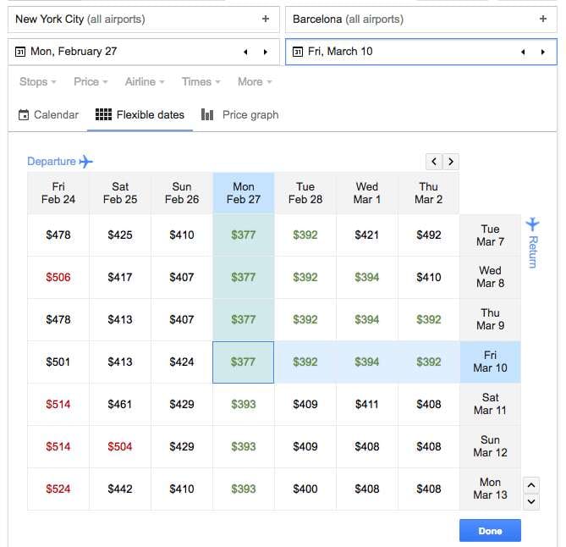Viewport: 566px width, 547px height.
Task: Expand the Times filter dropdown
Action: [201, 82]
